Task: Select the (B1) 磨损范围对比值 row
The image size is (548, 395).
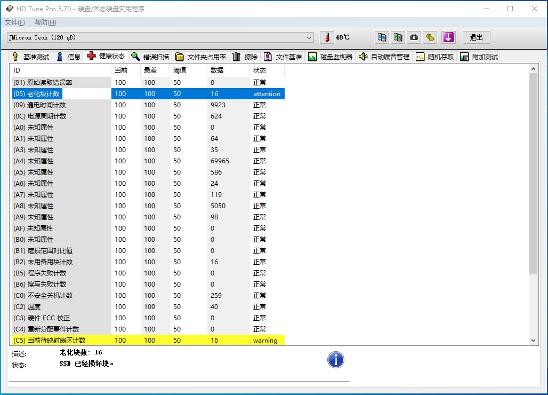Action: coord(148,250)
